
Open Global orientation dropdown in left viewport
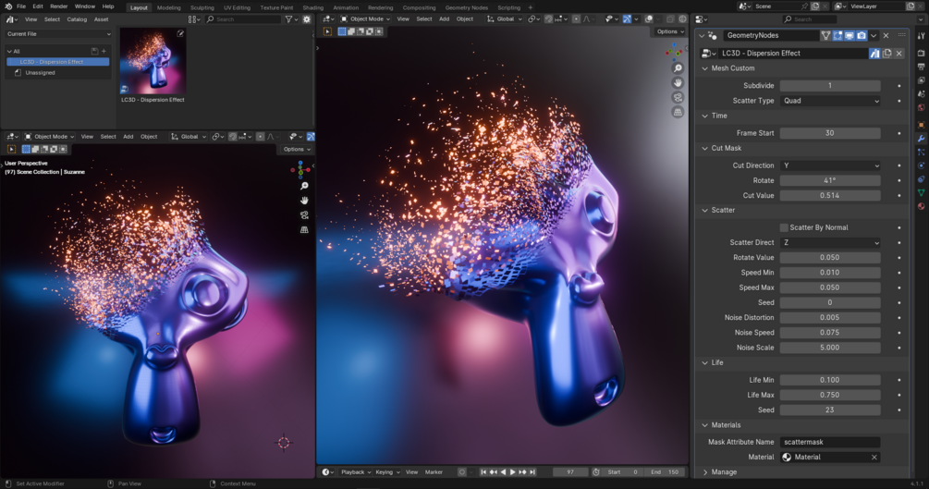point(189,136)
